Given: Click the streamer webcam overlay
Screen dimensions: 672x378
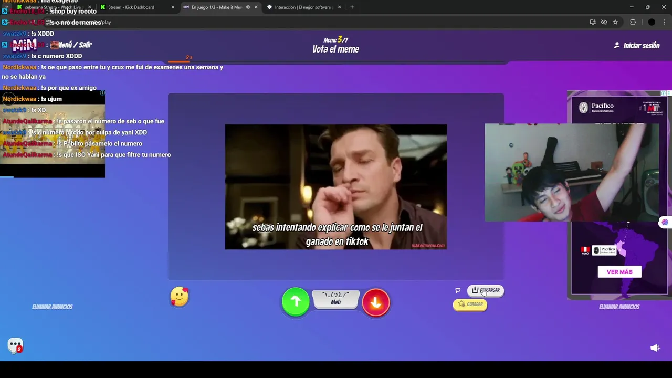Looking at the screenshot, I should (x=572, y=172).
